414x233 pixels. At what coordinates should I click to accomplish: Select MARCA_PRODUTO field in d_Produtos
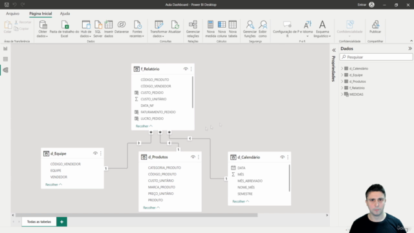pos(161,187)
